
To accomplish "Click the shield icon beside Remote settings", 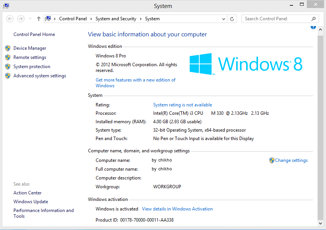I will coord(8,57).
